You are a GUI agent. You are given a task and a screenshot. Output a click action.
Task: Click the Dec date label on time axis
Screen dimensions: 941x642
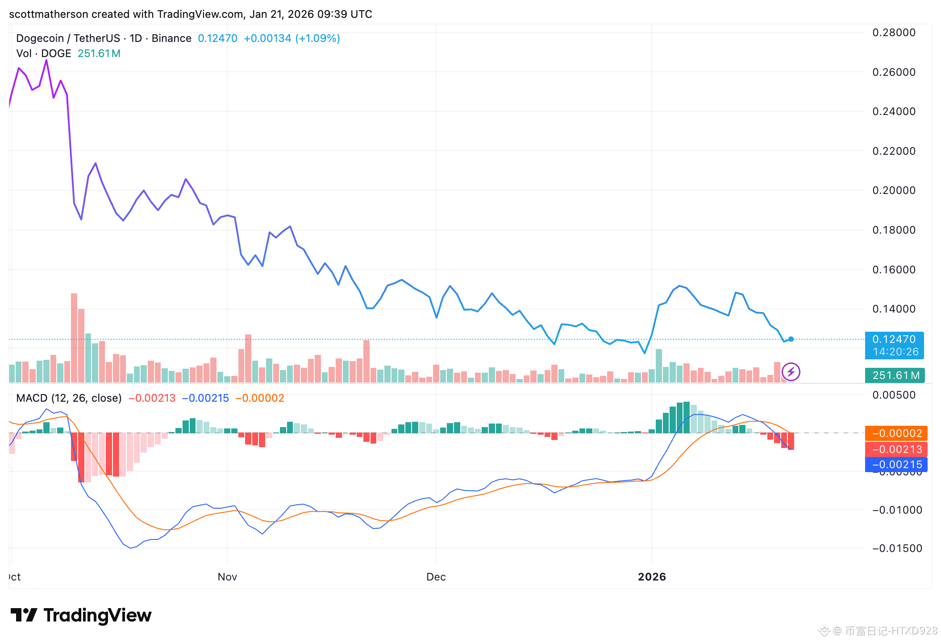436,577
